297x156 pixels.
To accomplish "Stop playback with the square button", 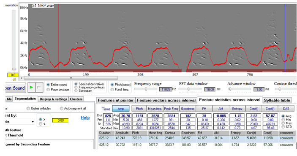I will coord(39,88).
